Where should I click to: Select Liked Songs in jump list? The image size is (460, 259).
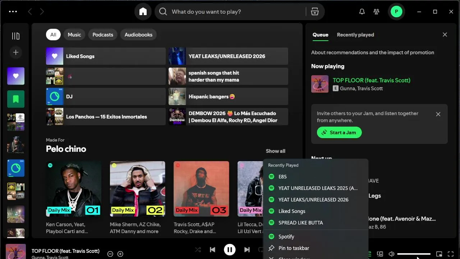[316, 211]
